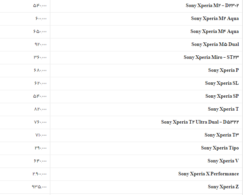The image size is (243, 195).
Task: Click the Sony Xperia M2 Aqua name
Action: point(215,18)
